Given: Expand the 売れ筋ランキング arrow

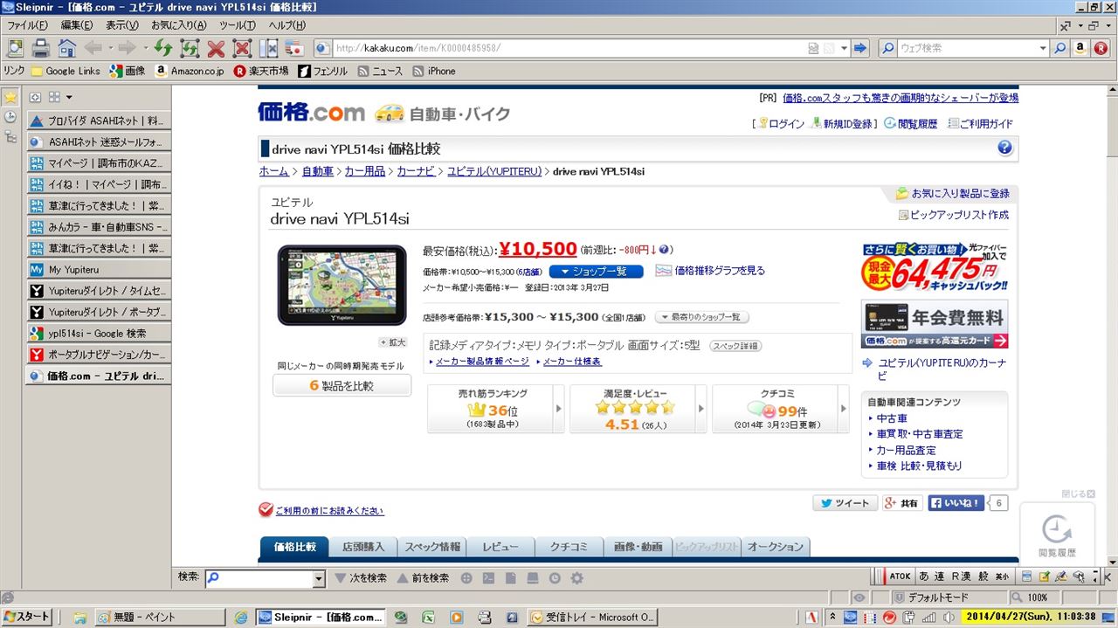Looking at the screenshot, I should click(559, 409).
